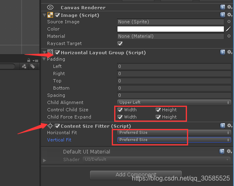The image size is (234, 186).
Task: Disable Horizontal Layout Group component checkbox
Action: tap(57, 53)
